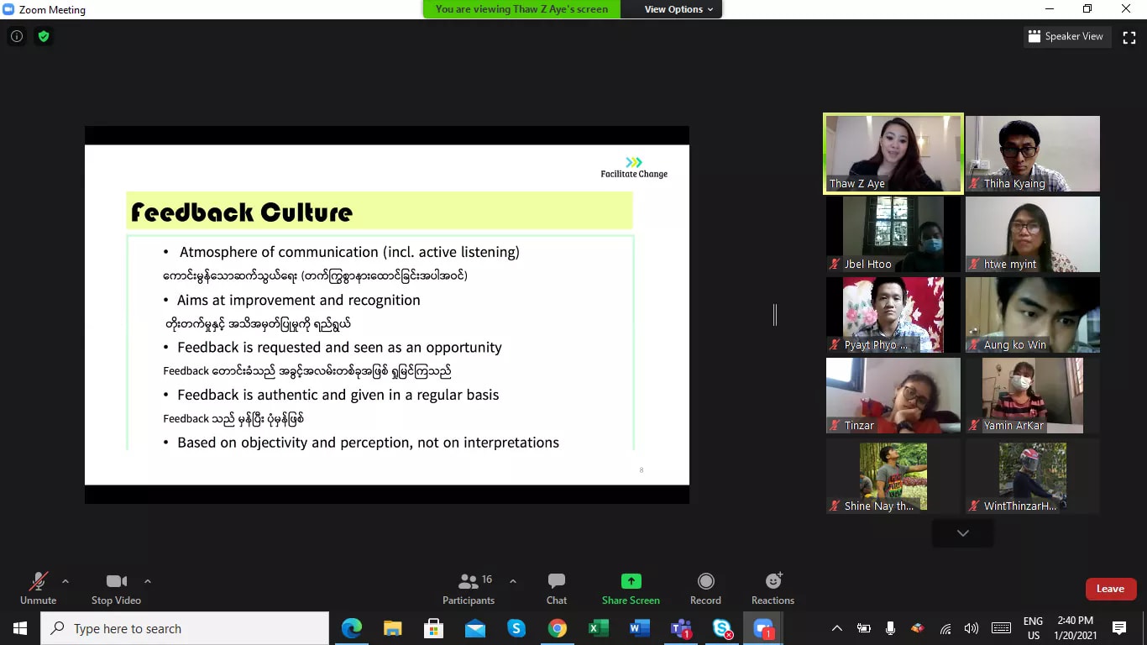
Task: Click the green encryption shield icon
Action: click(x=44, y=36)
